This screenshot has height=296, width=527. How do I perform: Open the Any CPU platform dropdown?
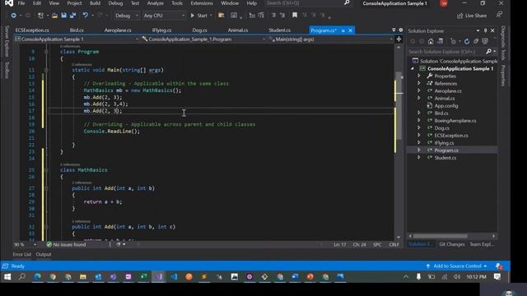163,16
